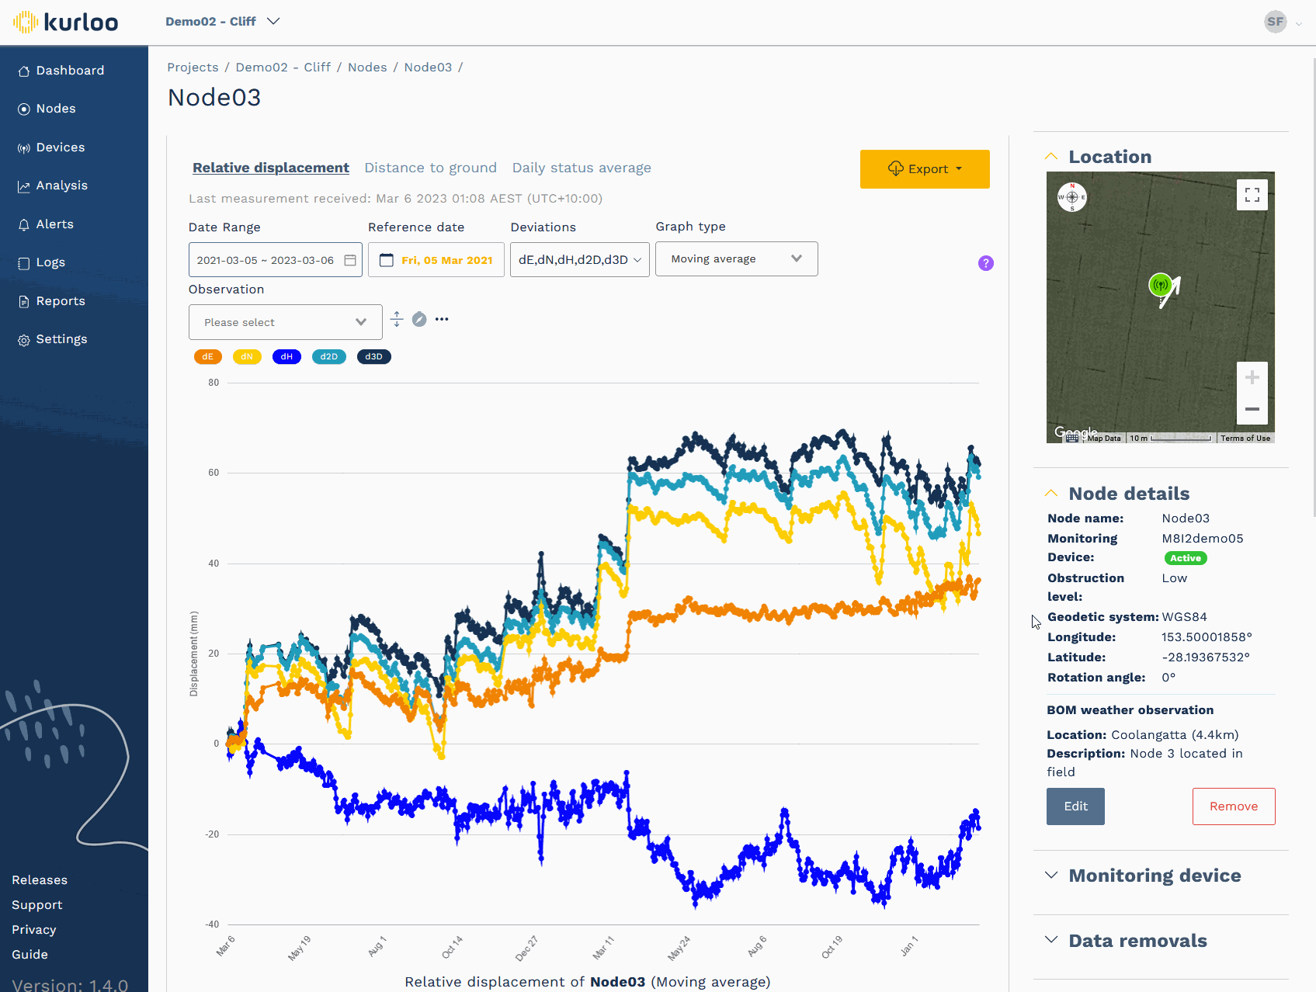
Task: Click the Date Range input field
Action: 275,260
